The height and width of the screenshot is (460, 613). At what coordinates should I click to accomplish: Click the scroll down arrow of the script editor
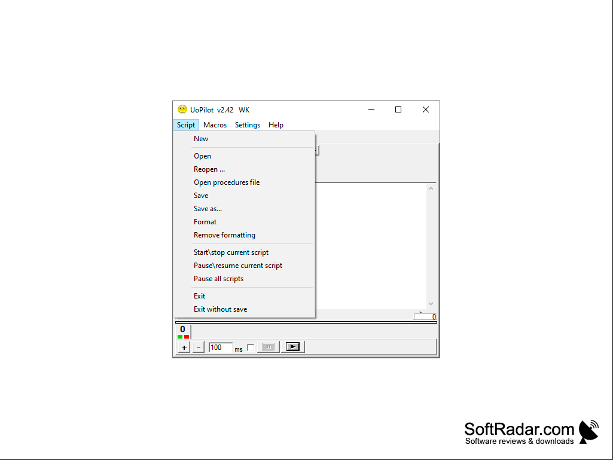point(431,304)
